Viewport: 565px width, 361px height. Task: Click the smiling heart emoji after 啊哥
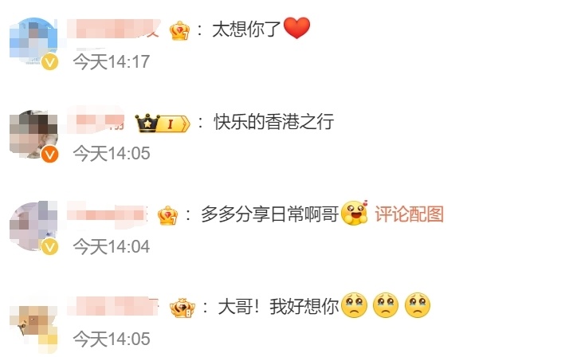pyautogui.click(x=354, y=213)
